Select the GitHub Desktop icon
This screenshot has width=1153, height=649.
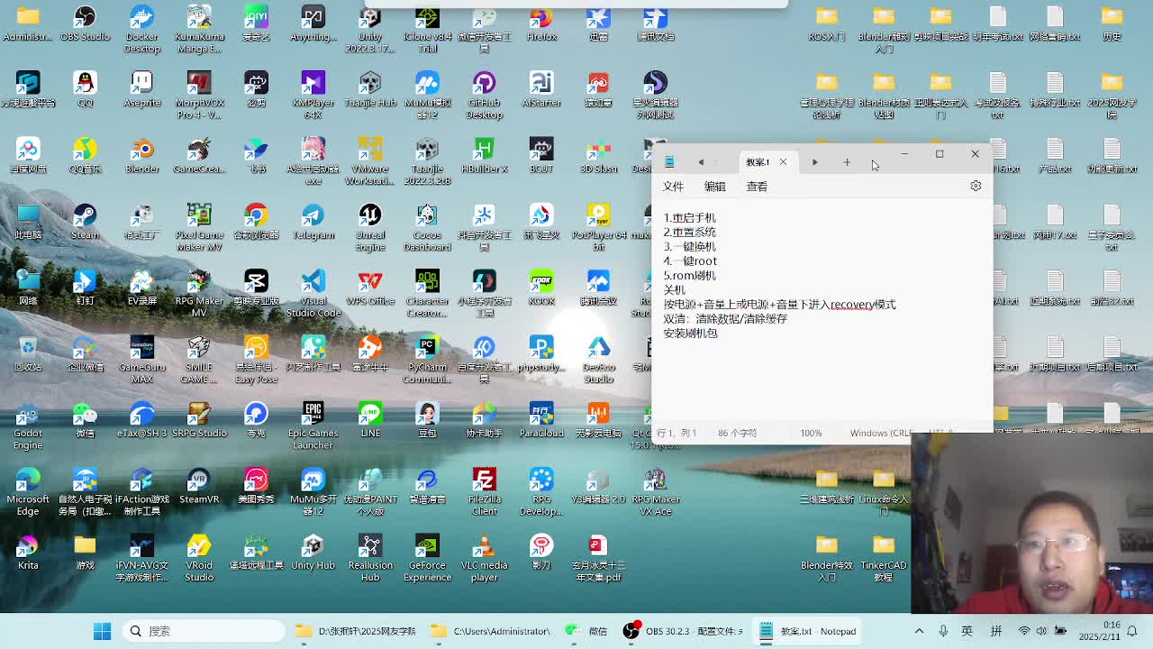[x=484, y=96]
